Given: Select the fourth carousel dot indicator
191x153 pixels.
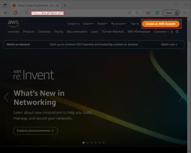Looking at the screenshot, I should (x=95, y=143).
